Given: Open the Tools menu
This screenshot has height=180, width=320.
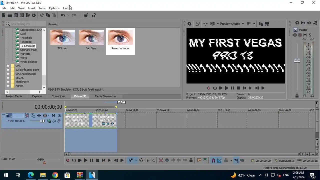Looking at the screenshot, I should 42,8.
